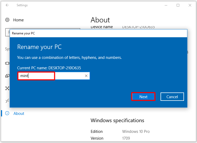Screen dimensions: 197x143
Task: Cancel the Rename your PC dialog
Action: point(172,97)
